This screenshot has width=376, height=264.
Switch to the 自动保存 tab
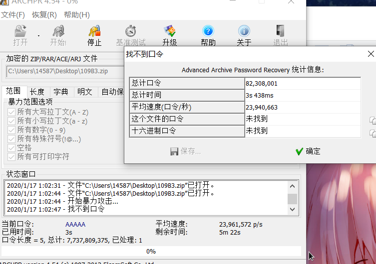tap(112, 92)
